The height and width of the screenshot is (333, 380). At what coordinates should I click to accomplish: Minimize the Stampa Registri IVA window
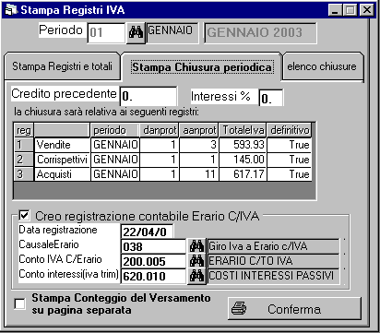point(335,10)
